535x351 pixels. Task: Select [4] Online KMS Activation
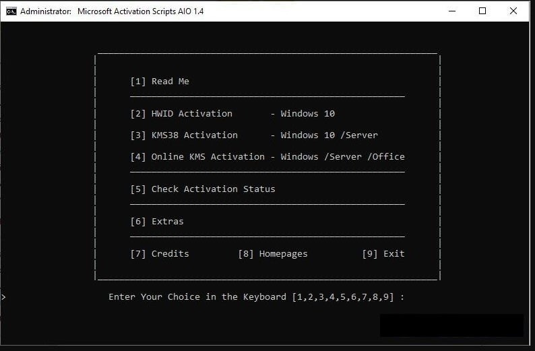(197, 157)
